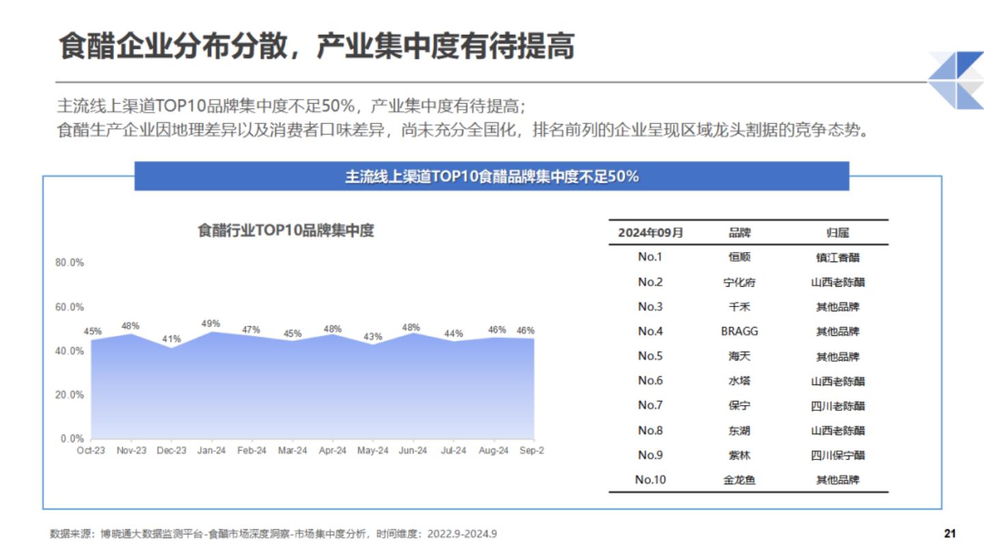Select the No.5 rank cell

tap(651, 356)
